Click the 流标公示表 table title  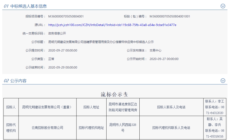coord(114,94)
